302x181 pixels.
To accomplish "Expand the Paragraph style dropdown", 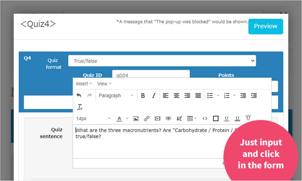I will tap(116, 96).
